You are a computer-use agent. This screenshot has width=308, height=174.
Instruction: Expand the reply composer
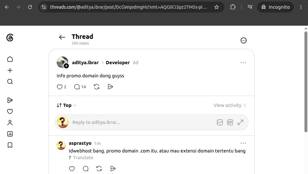pos(240,122)
